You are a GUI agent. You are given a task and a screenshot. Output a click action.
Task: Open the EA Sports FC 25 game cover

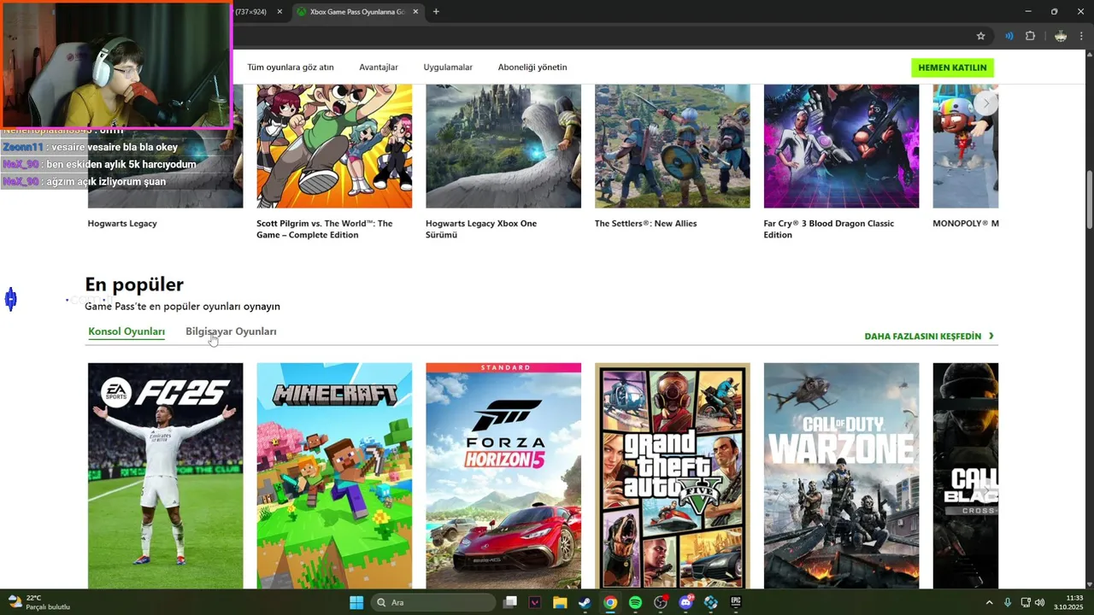[165, 476]
